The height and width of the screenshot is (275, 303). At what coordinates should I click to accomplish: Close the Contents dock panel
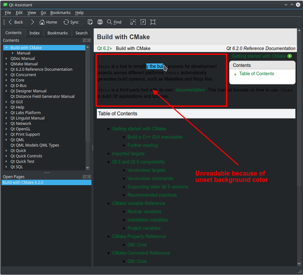pos(89,40)
